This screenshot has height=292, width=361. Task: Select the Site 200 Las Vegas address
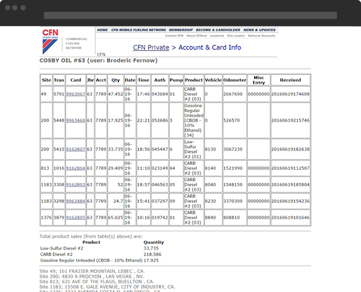coord(92,276)
